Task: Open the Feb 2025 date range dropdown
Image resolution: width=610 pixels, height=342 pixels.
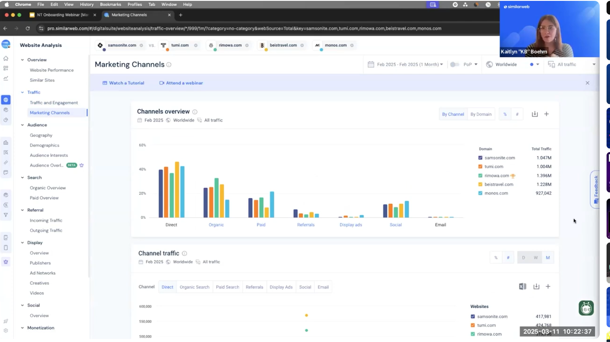Action: [x=405, y=65]
